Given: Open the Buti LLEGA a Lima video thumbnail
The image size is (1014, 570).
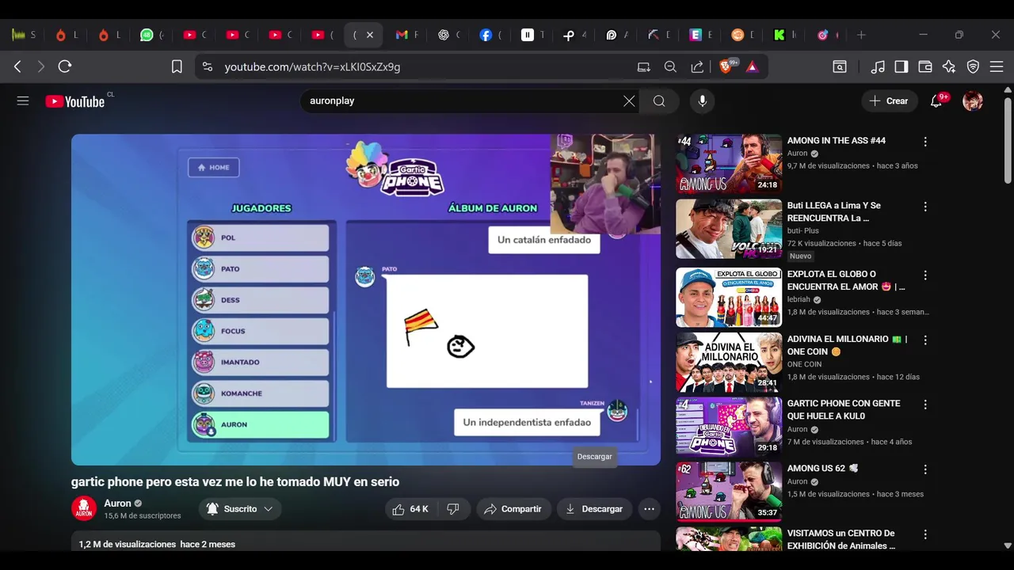Looking at the screenshot, I should [x=729, y=229].
